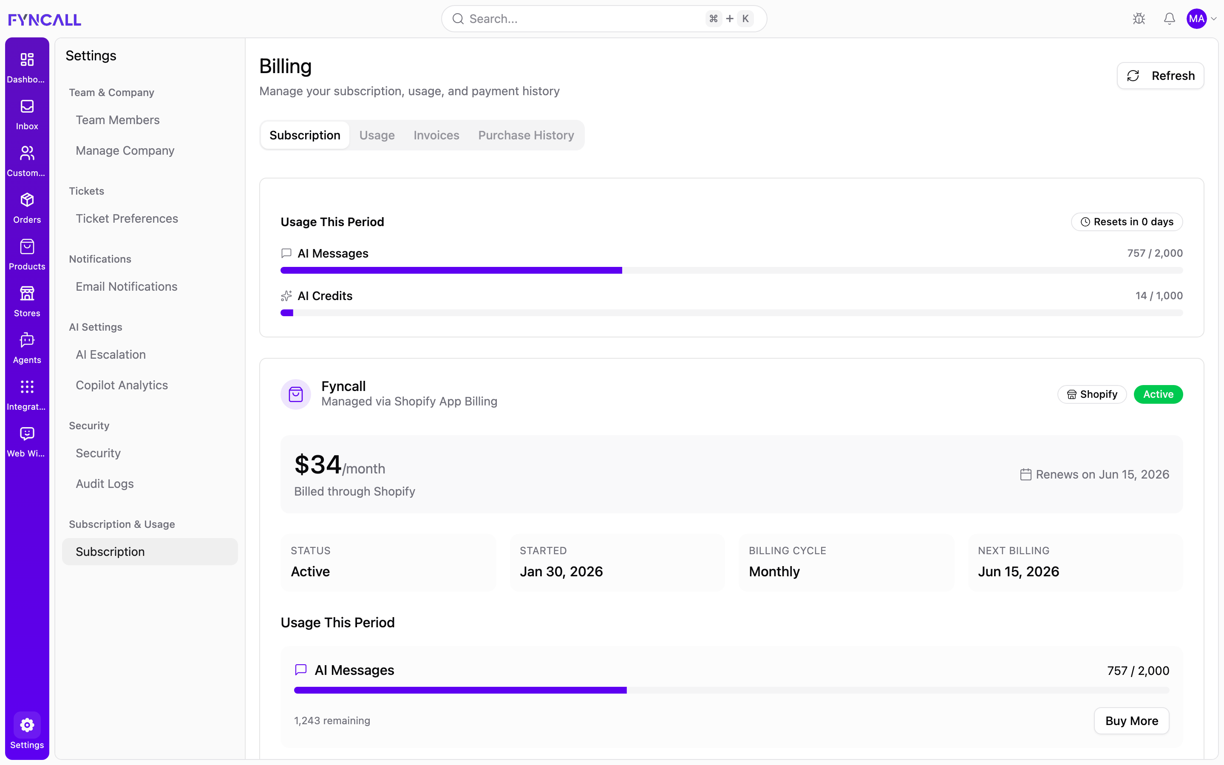
Task: Click the lower AI Messages progress bar
Action: click(x=731, y=690)
